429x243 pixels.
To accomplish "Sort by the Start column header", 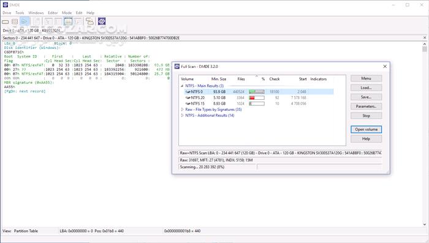I will point(303,79).
